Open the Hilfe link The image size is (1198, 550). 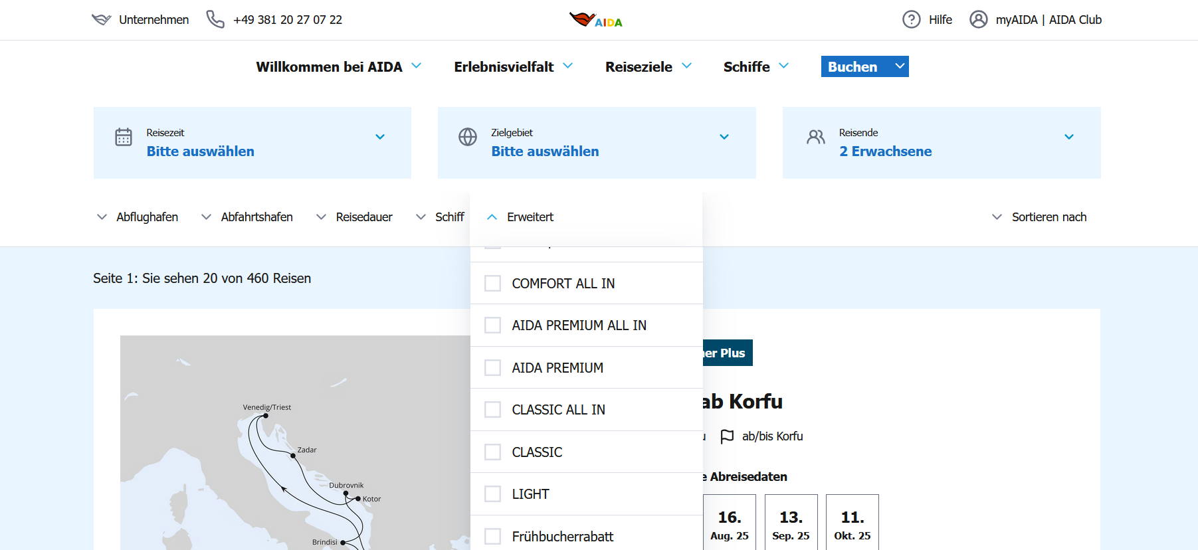pyautogui.click(x=940, y=20)
